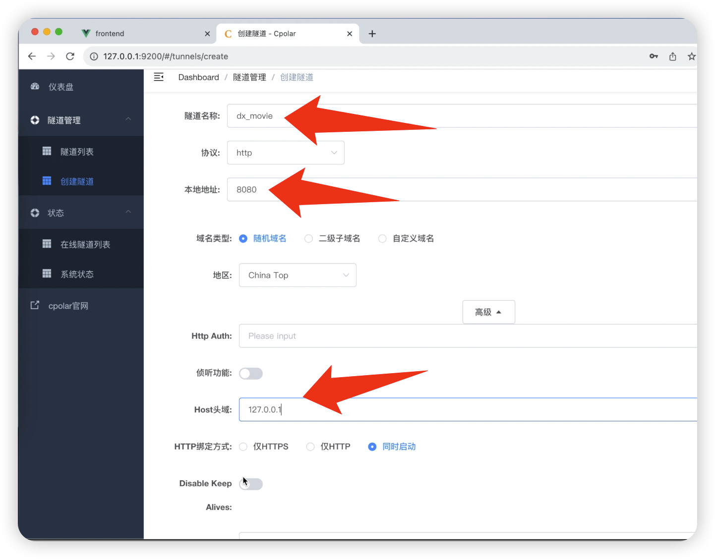Click the grid icon beside 隧道列表
Viewport: 715px width, 559px height.
pyautogui.click(x=47, y=151)
